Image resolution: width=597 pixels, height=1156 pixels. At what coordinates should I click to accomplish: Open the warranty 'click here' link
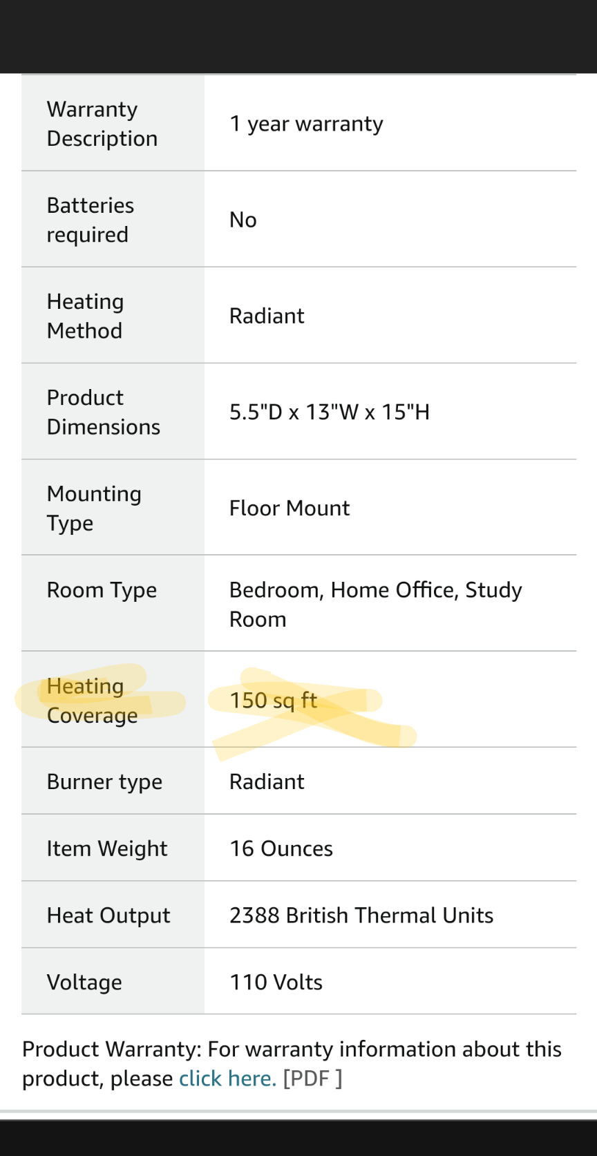pyautogui.click(x=227, y=1078)
